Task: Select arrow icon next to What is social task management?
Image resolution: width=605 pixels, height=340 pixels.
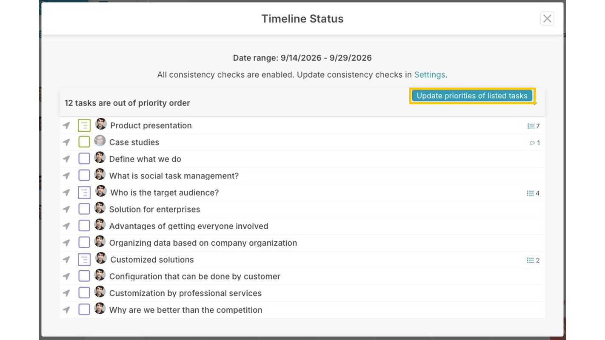Action: click(66, 176)
